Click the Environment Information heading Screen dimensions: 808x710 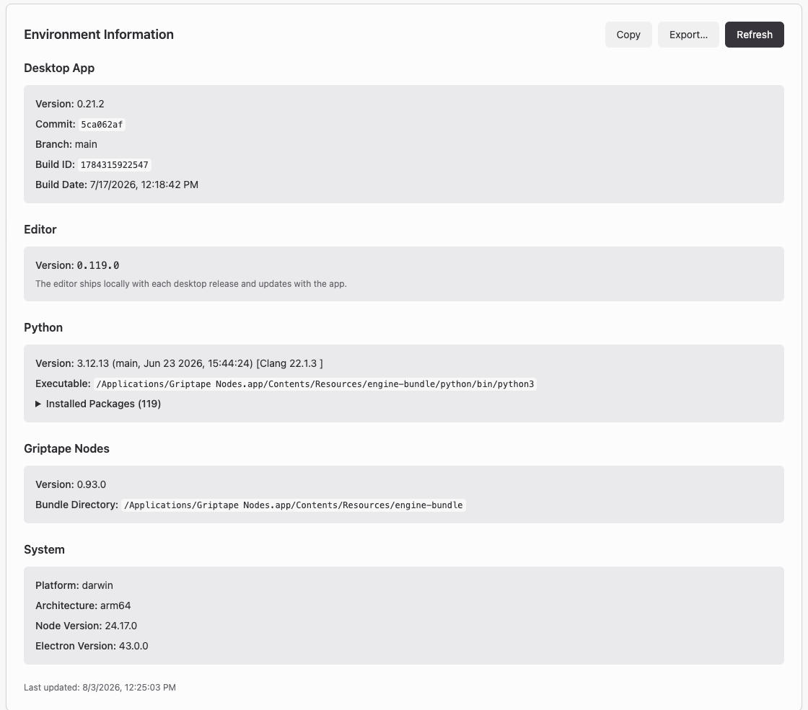click(99, 35)
